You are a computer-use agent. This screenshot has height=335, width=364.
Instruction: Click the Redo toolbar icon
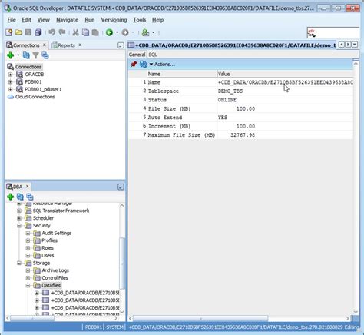coord(62,32)
